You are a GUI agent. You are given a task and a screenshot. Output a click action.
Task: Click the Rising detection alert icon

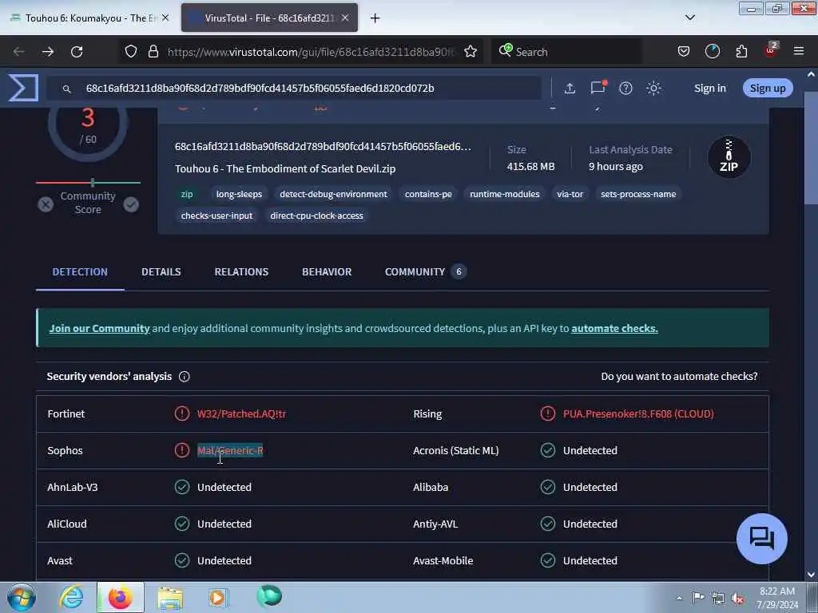[x=548, y=413]
